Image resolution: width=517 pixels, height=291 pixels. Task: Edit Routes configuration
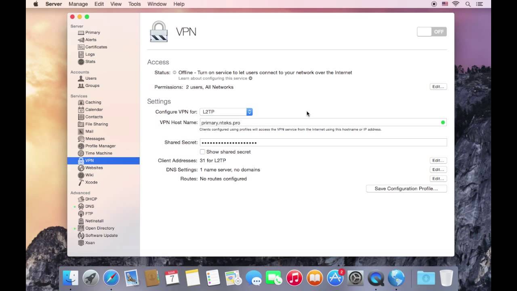click(438, 179)
